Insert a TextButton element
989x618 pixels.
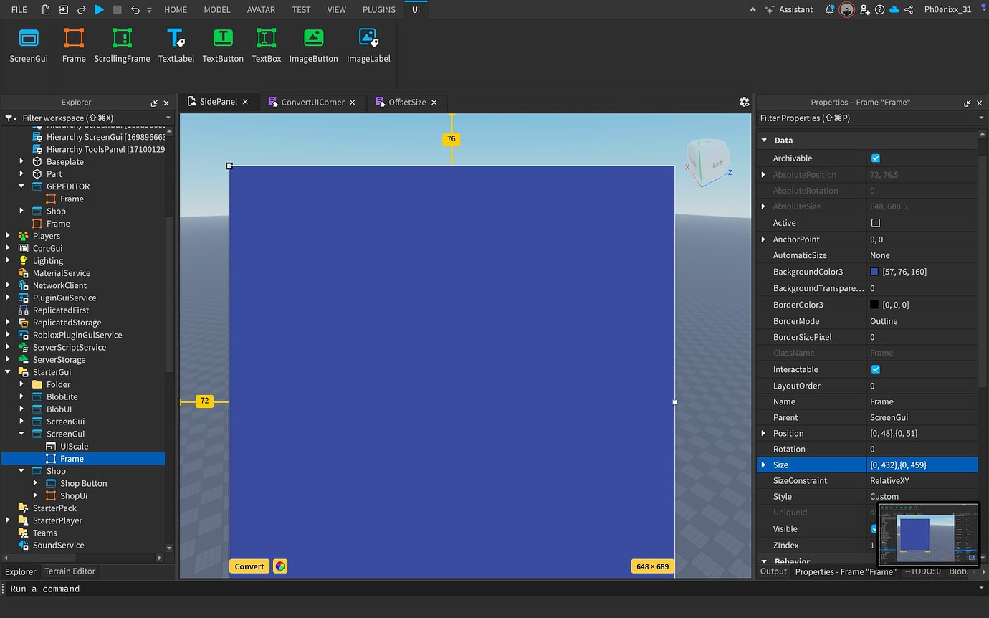click(x=223, y=46)
